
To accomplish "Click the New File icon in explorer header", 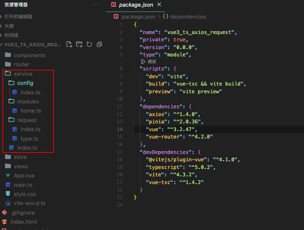I will click(69, 45).
